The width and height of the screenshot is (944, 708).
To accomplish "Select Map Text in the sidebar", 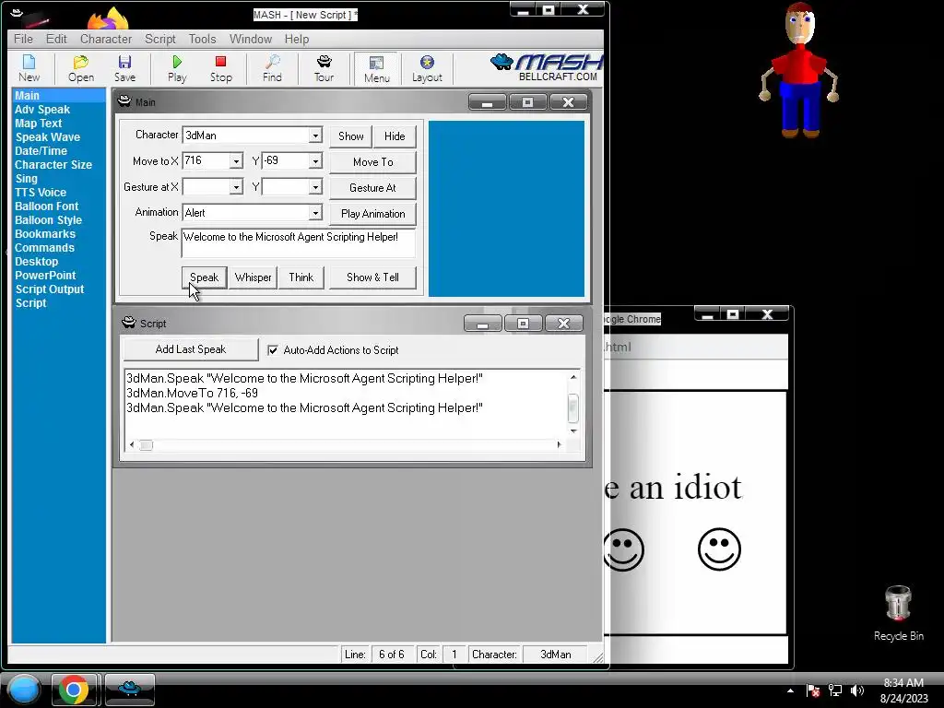I will (39, 124).
